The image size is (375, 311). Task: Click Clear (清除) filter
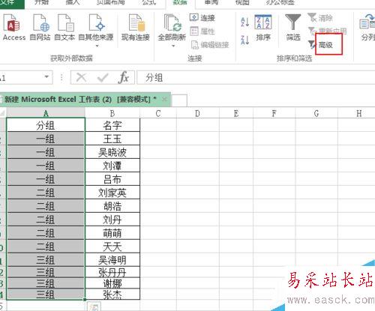coord(320,17)
